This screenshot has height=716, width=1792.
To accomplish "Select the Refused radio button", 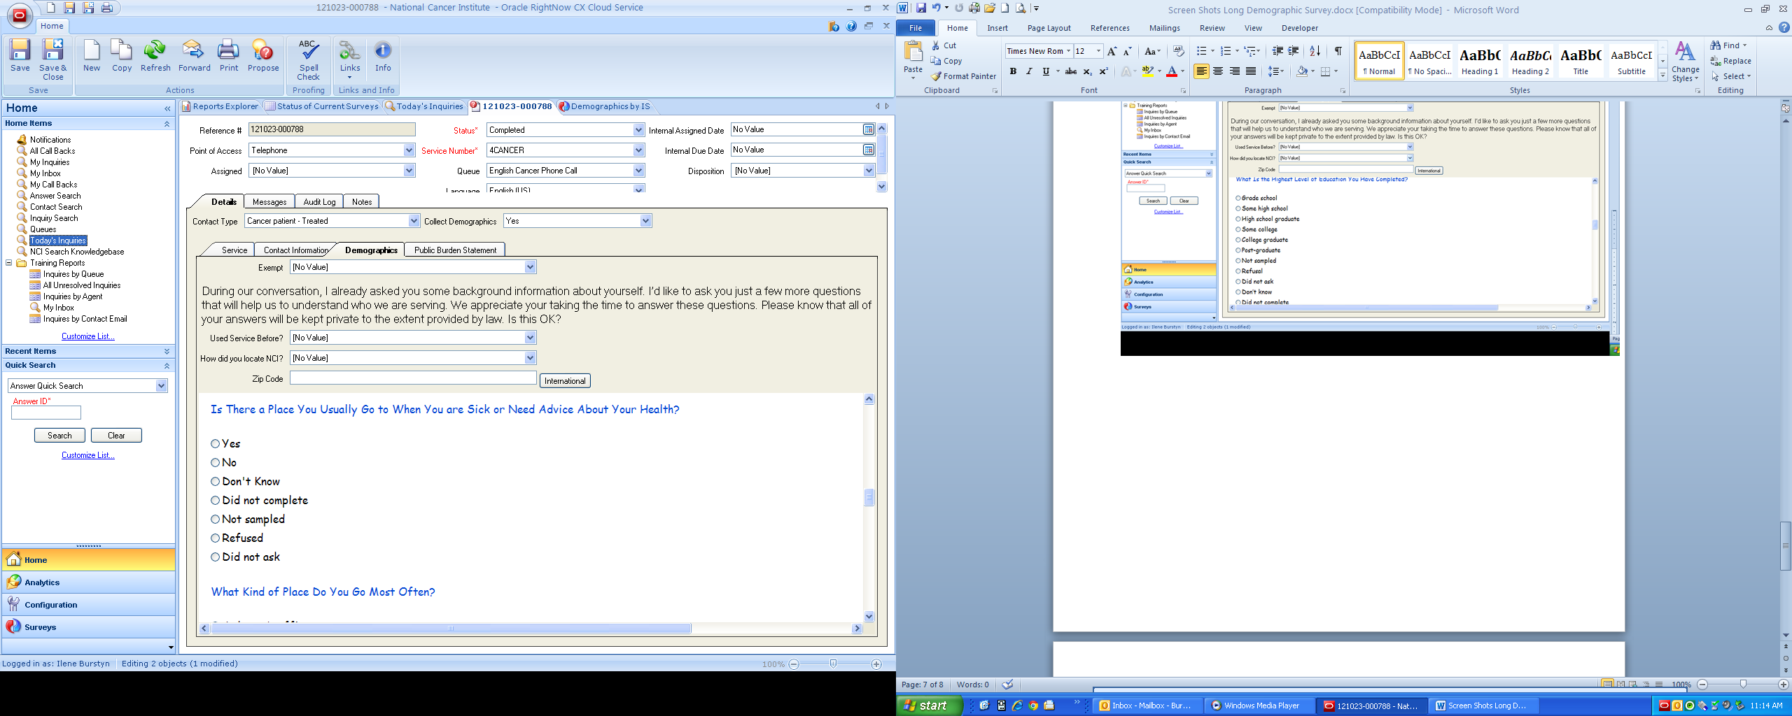I will (x=216, y=538).
